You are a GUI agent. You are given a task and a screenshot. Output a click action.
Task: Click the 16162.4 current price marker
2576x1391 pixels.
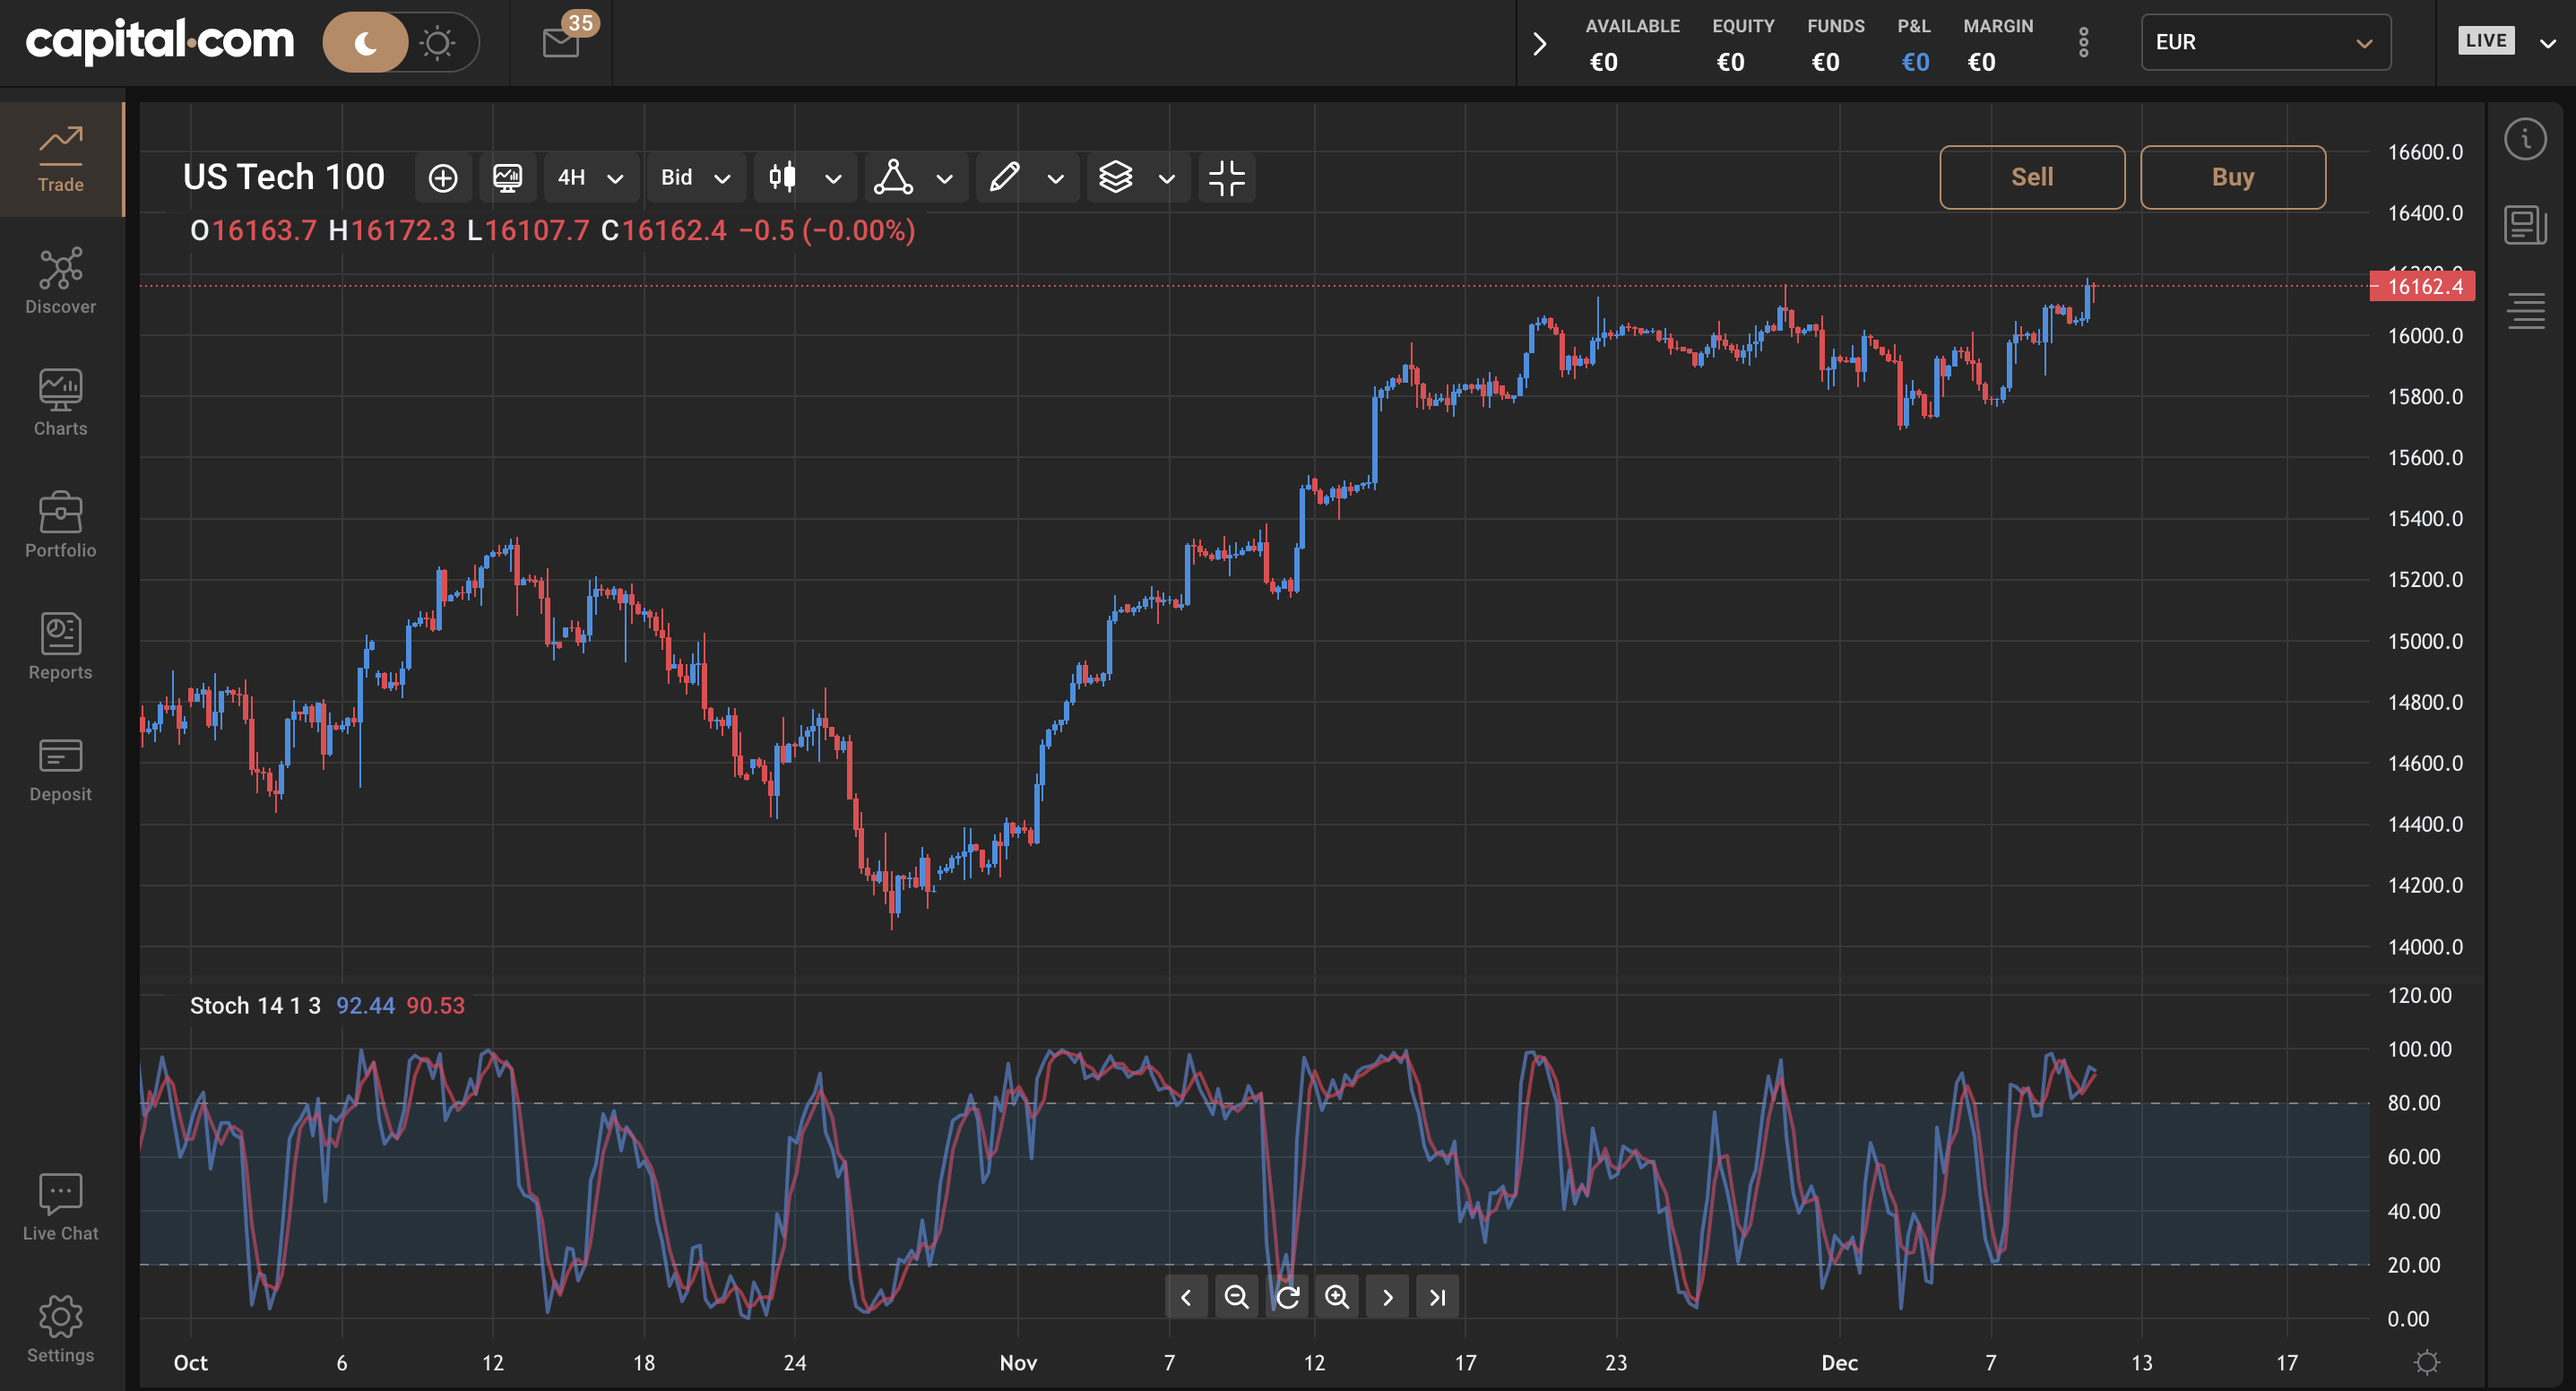[x=2423, y=286]
